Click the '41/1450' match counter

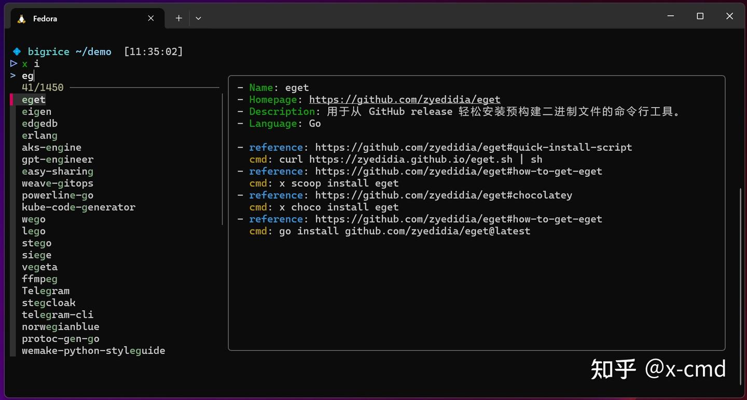point(43,88)
